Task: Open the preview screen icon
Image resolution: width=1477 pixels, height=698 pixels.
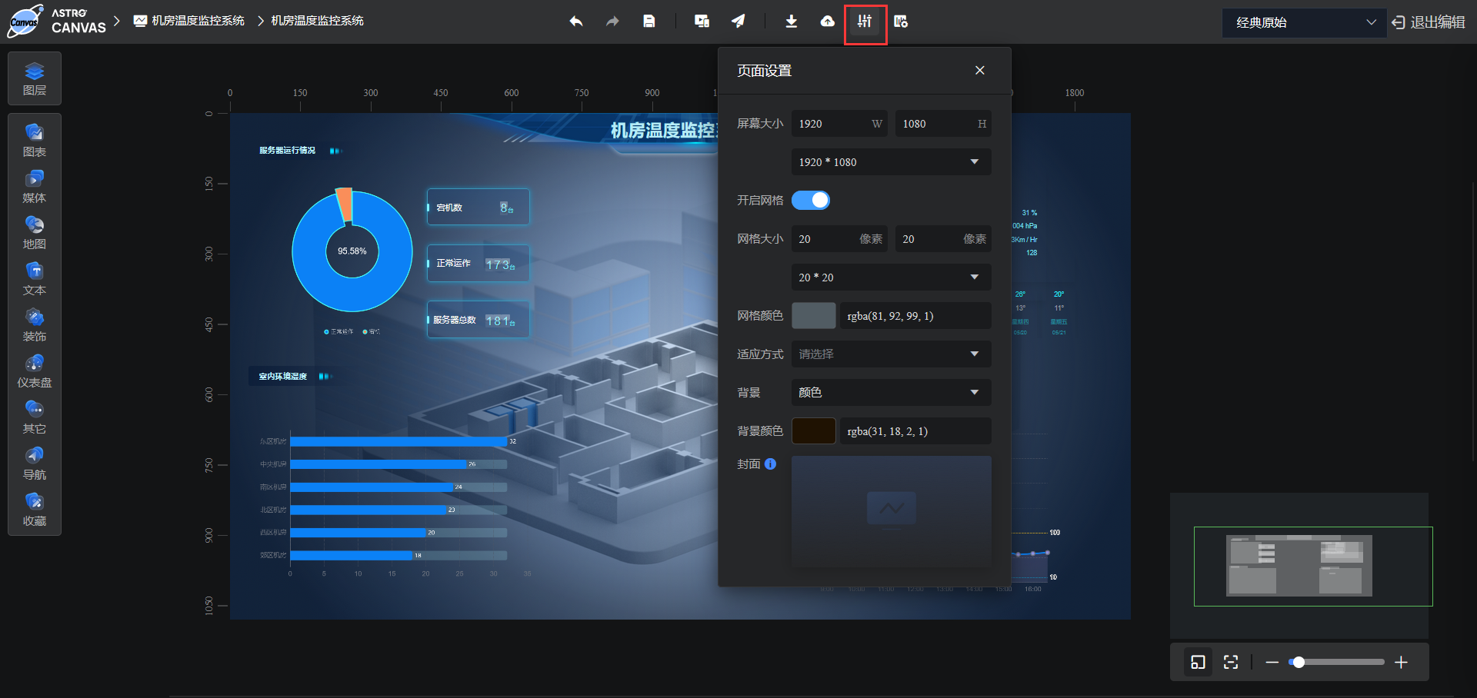Action: [x=702, y=22]
